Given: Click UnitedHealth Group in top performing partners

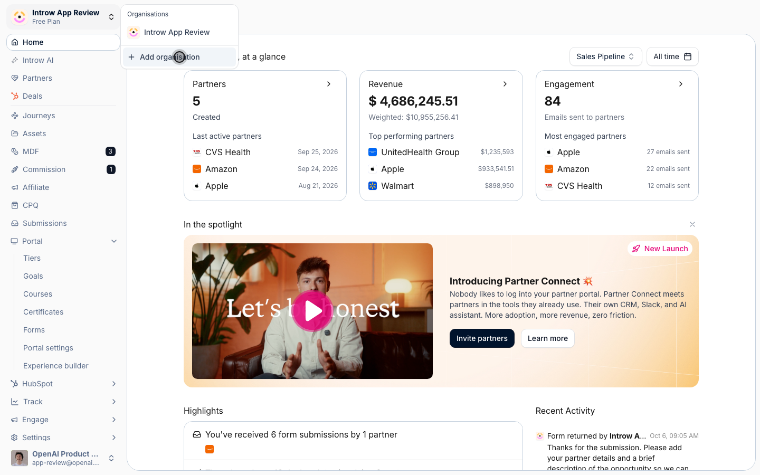Looking at the screenshot, I should tap(420, 152).
